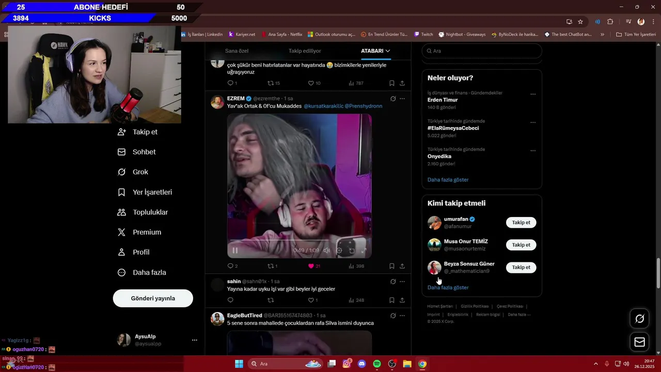Viewport: 661px width, 372px height.
Task: Show more trends under Neler oluyor
Action: [448, 180]
